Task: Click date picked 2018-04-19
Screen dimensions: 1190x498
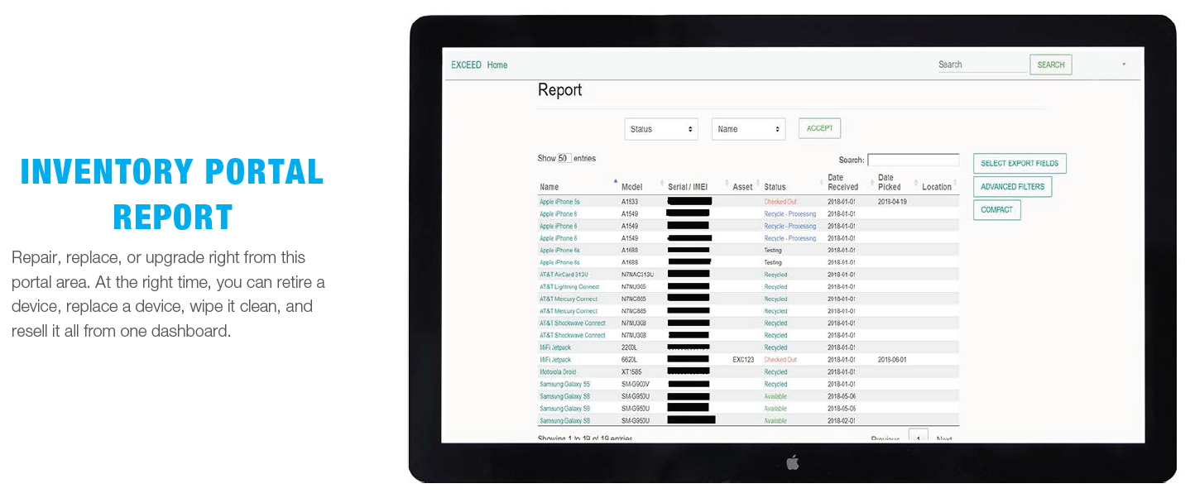Action: tap(892, 202)
